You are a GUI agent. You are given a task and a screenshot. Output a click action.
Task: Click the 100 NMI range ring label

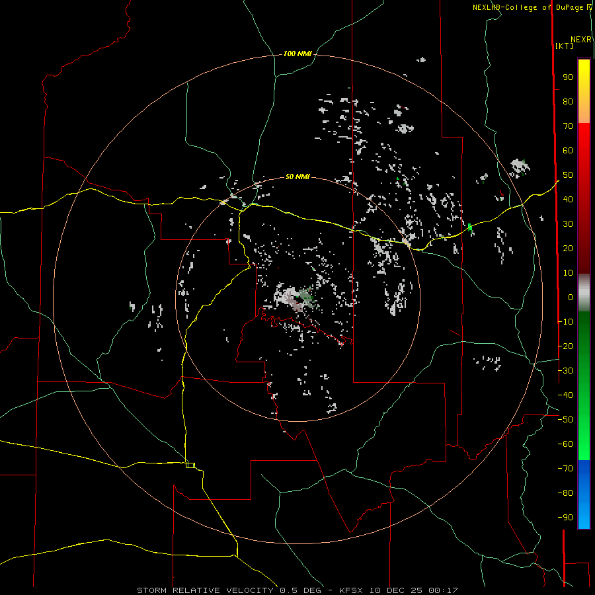coord(297,54)
